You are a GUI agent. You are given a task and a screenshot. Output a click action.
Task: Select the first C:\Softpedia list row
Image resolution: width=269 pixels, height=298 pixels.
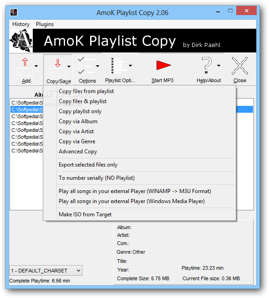(x=27, y=103)
